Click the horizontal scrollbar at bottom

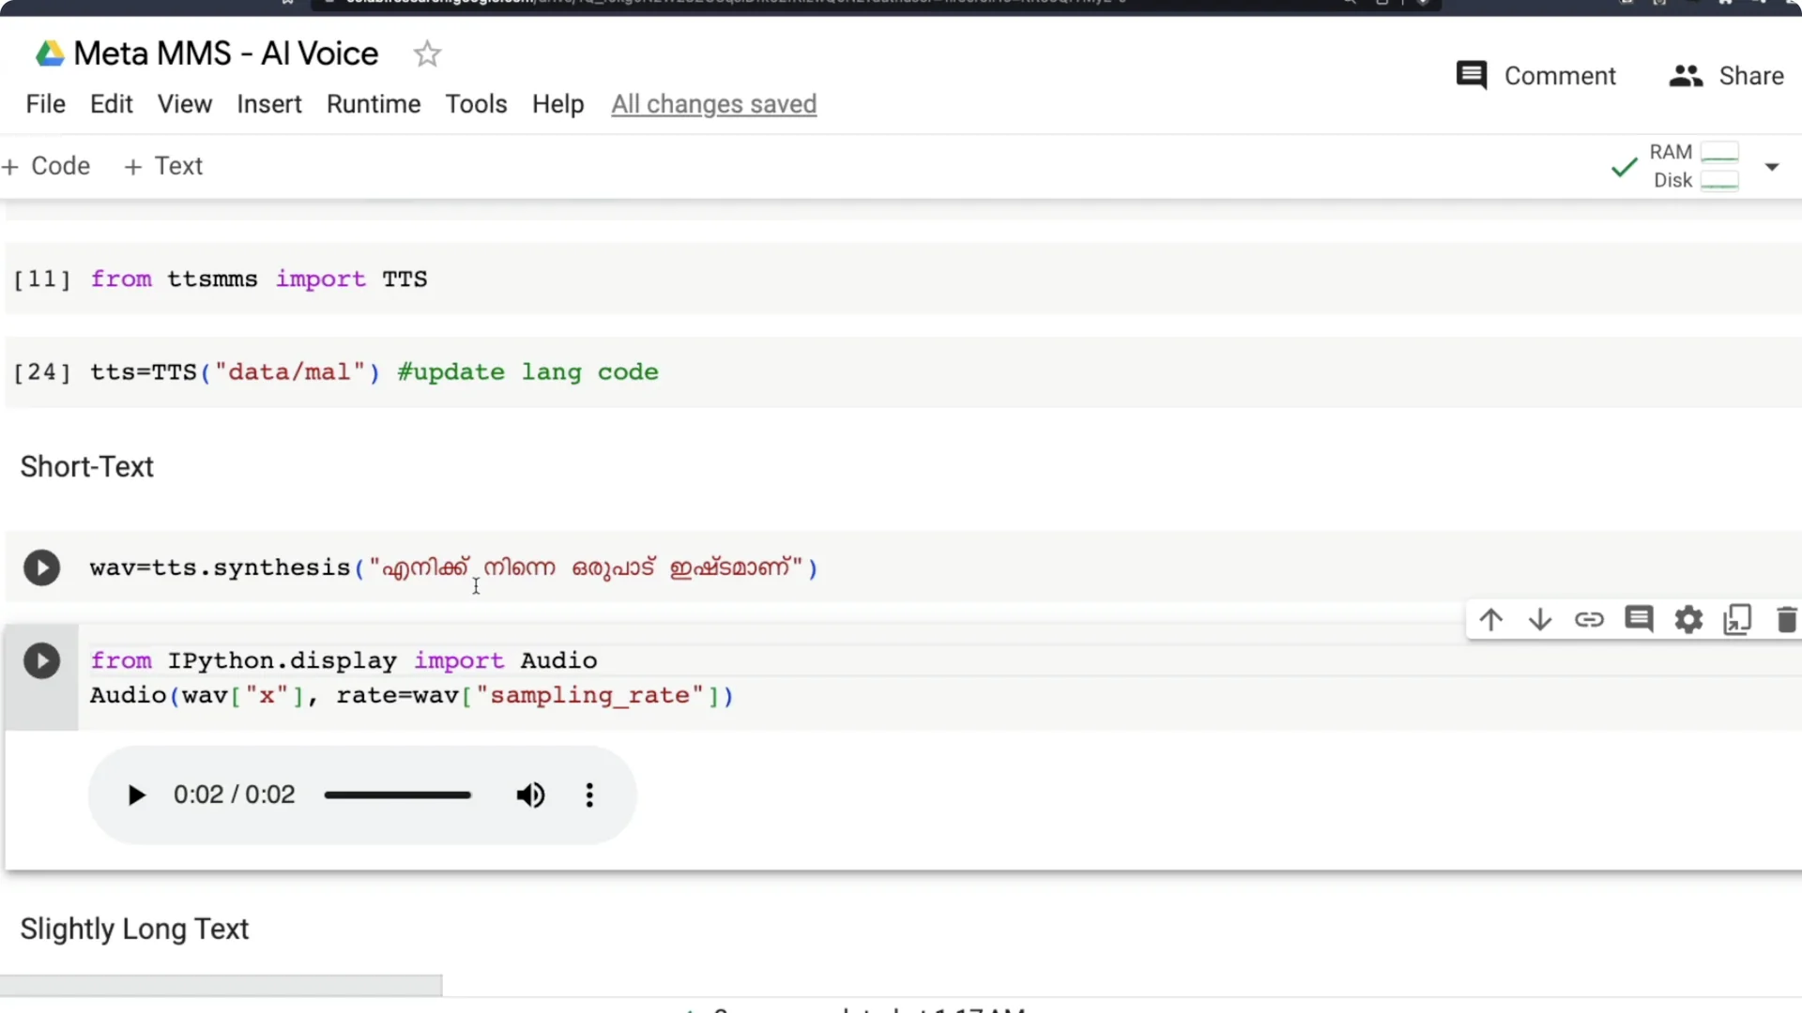point(221,985)
